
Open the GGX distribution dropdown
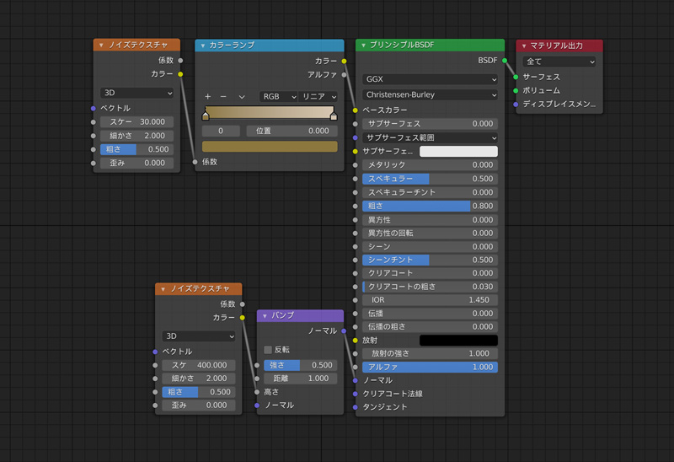pos(430,79)
